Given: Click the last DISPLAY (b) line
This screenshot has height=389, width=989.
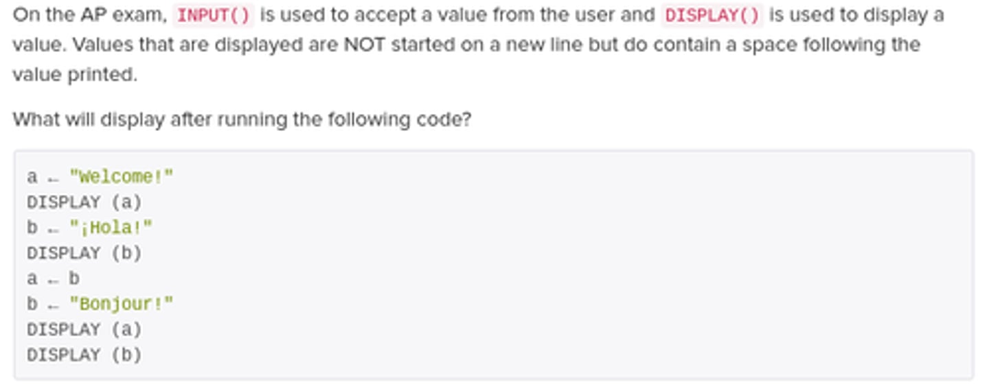Looking at the screenshot, I should (x=84, y=355).
